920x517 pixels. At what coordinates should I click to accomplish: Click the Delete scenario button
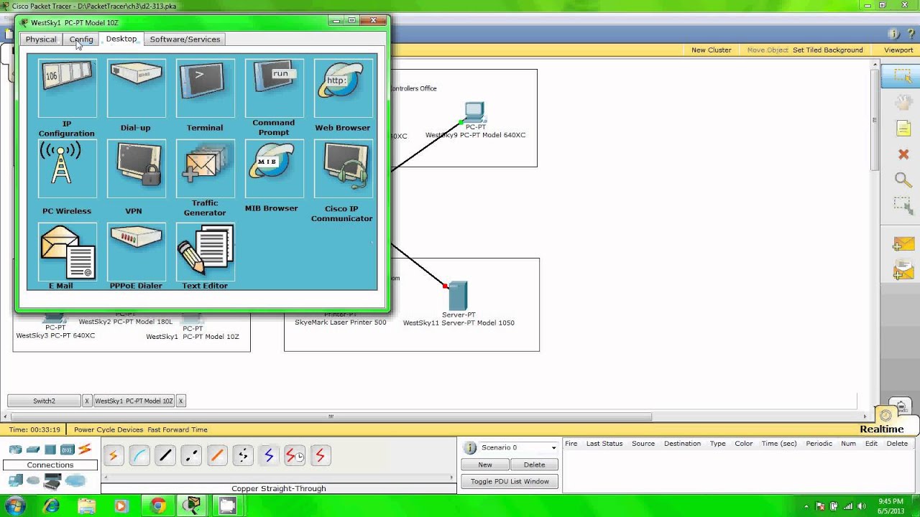534,465
